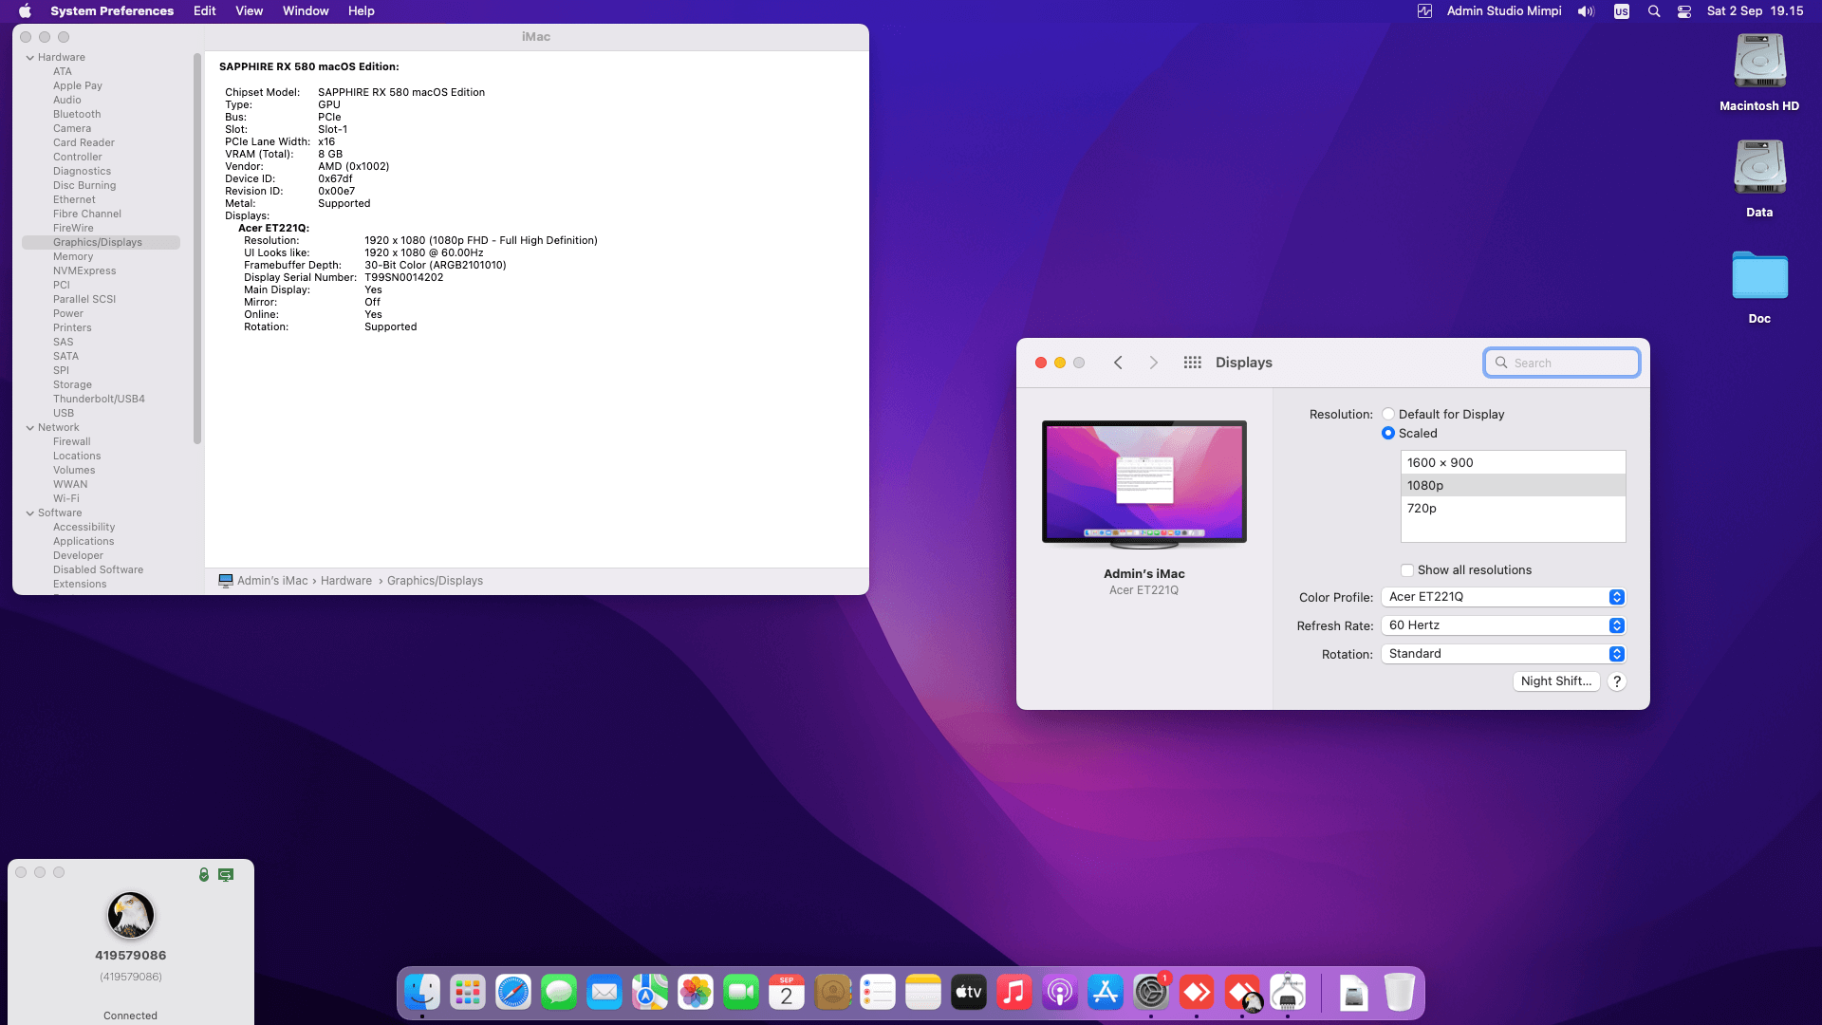Click the Displays search field
1822x1025 pixels.
point(1562,363)
